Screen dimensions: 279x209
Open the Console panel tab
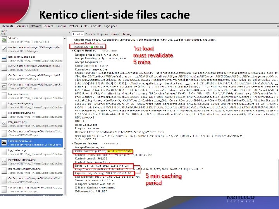[96, 26]
